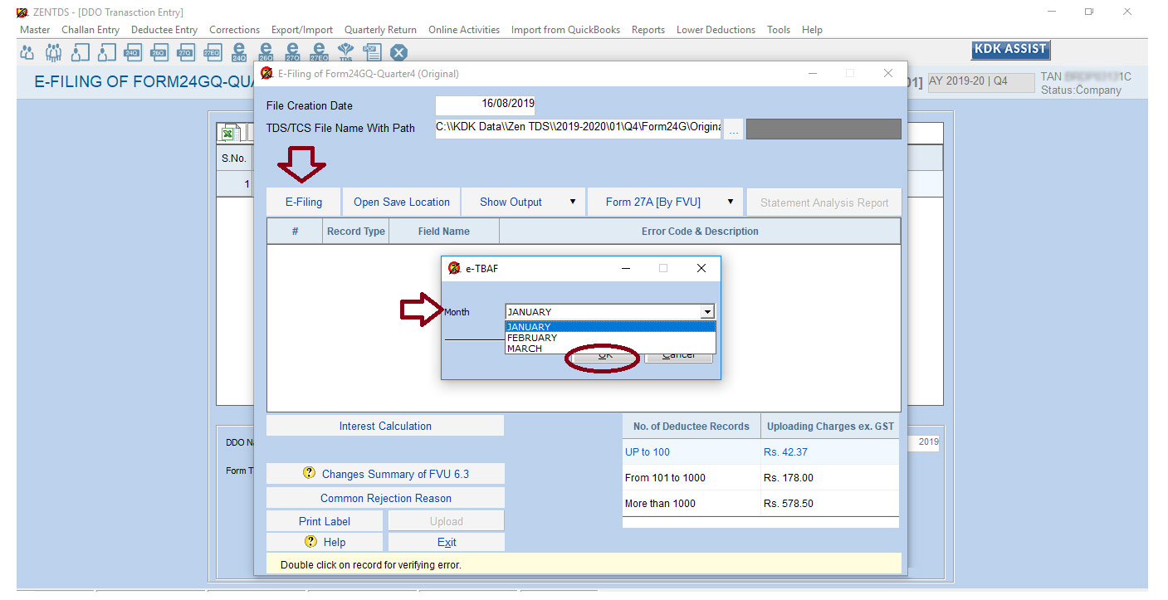1168x600 pixels.
Task: Choose FEBRUARY from the month list
Action: tap(610, 338)
